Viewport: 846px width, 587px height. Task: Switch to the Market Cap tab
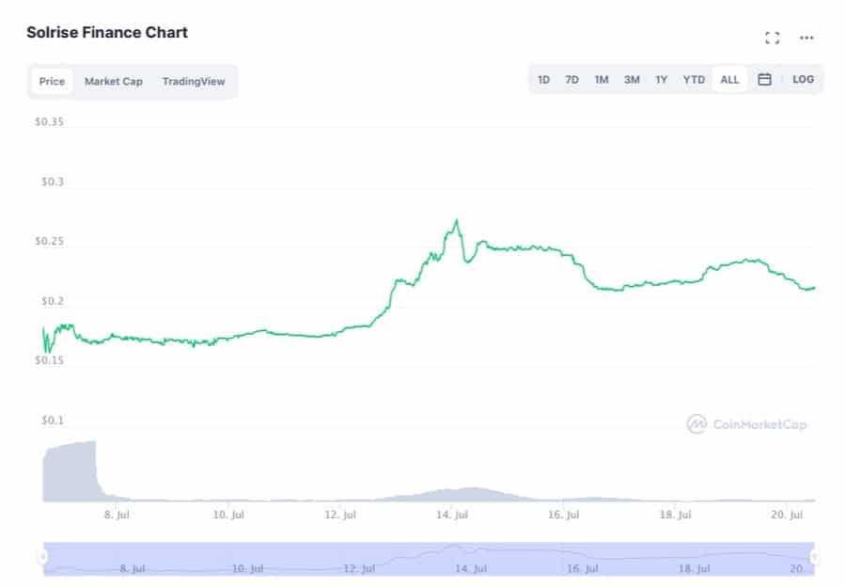(114, 82)
